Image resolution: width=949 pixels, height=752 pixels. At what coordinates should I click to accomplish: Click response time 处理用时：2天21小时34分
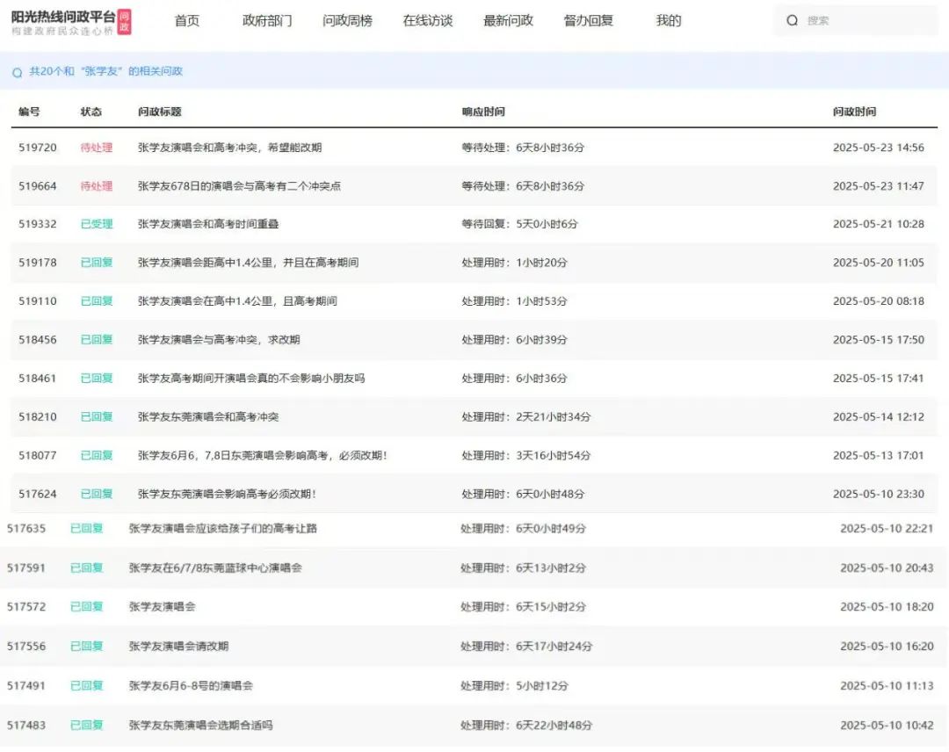pos(526,416)
